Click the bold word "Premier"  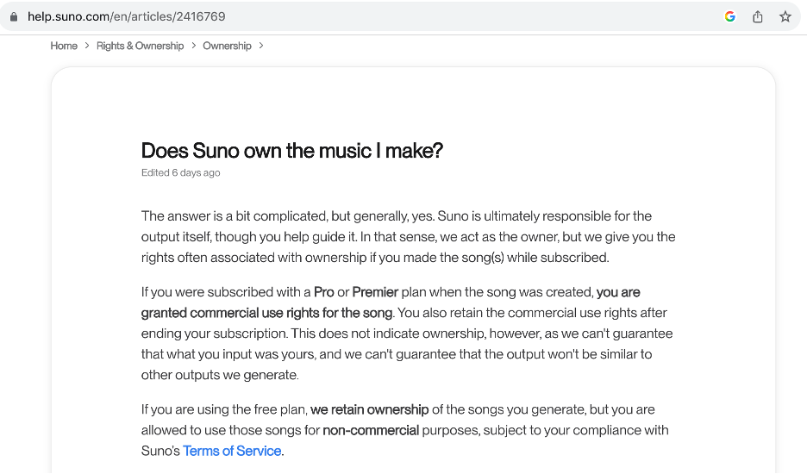pyautogui.click(x=375, y=292)
